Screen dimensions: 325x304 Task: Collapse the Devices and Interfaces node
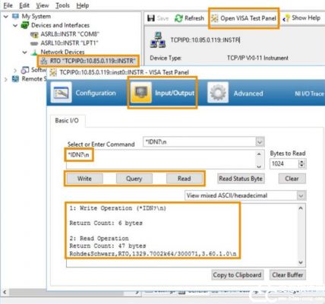pyautogui.click(x=15, y=25)
